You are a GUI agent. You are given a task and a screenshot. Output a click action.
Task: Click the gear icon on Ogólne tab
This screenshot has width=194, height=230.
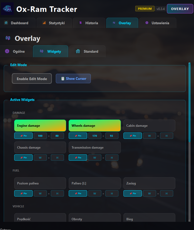pos(7,51)
